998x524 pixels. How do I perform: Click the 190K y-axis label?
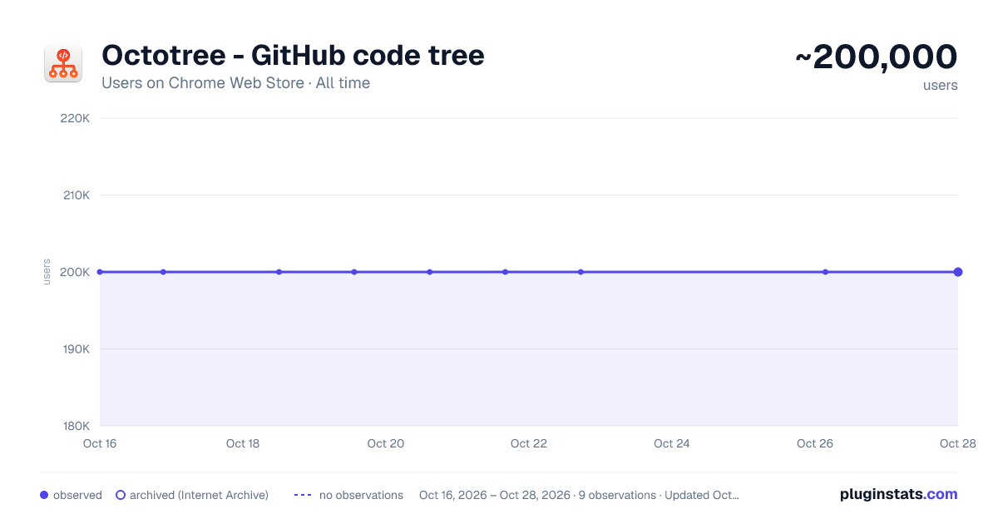76,349
